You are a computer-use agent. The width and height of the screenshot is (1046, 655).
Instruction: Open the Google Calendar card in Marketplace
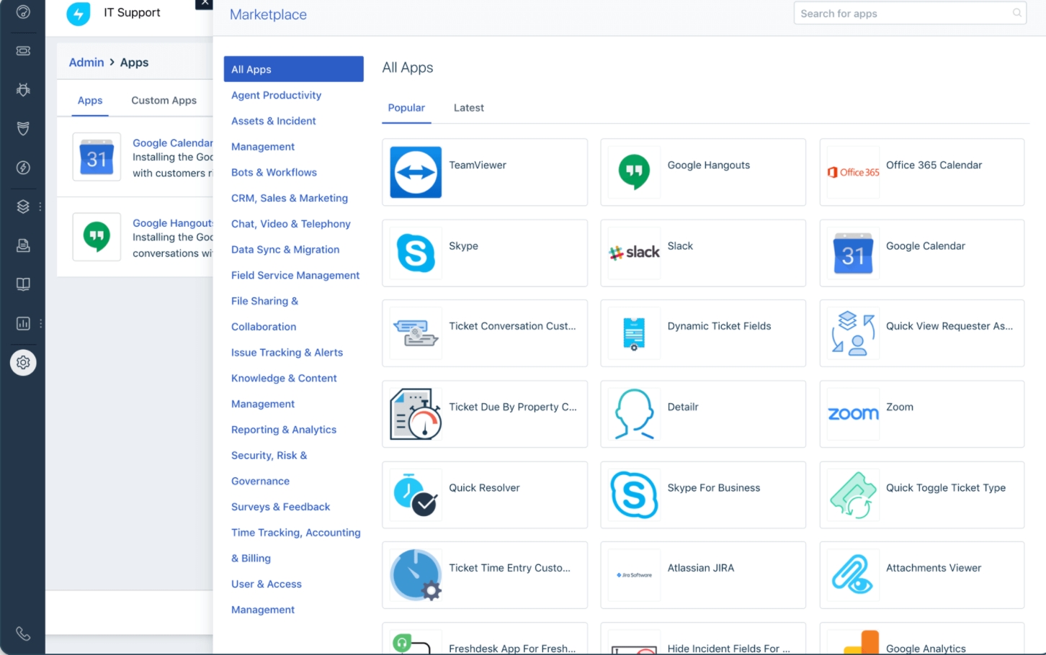pyautogui.click(x=922, y=253)
